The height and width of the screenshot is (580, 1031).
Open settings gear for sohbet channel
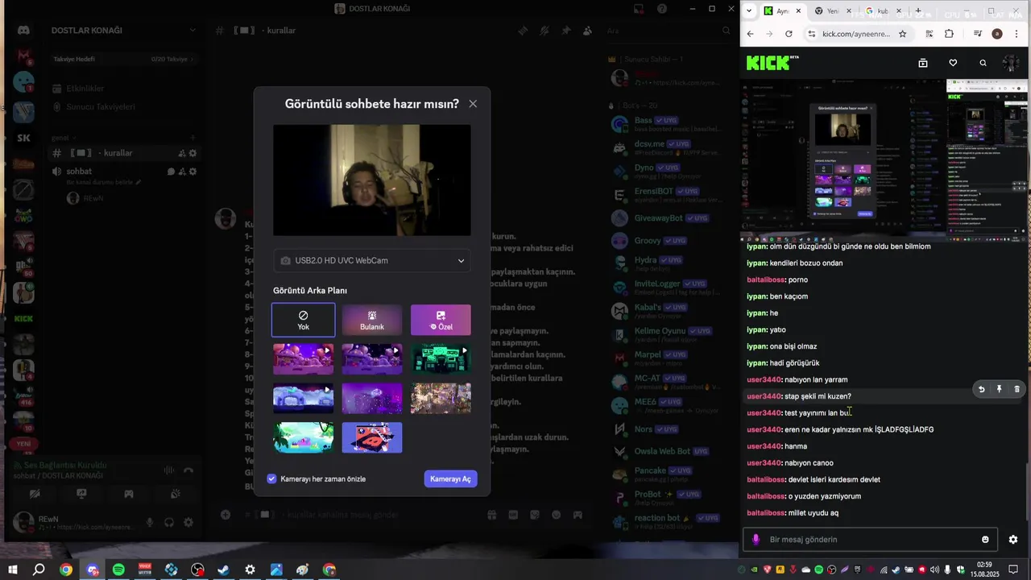click(x=193, y=172)
